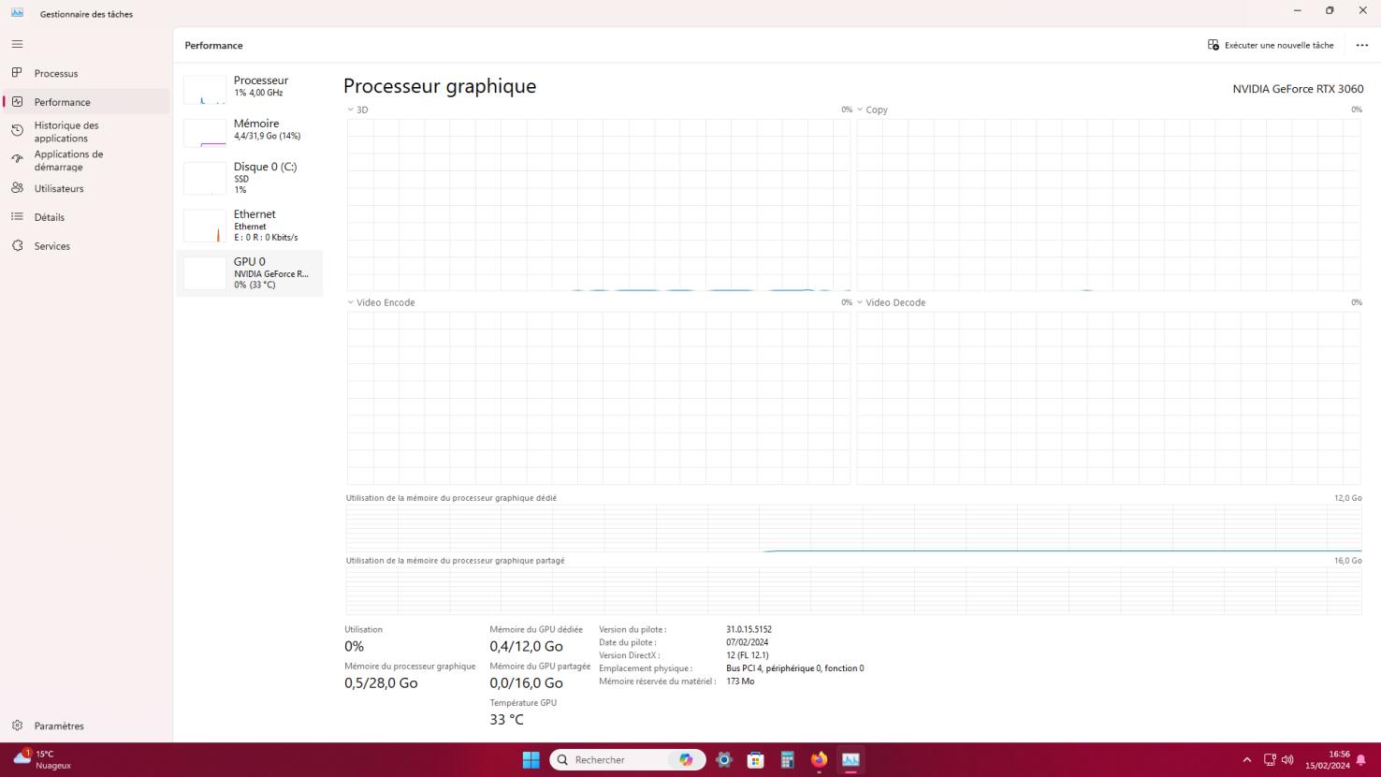Open the Processus view in the sidebar

point(55,73)
